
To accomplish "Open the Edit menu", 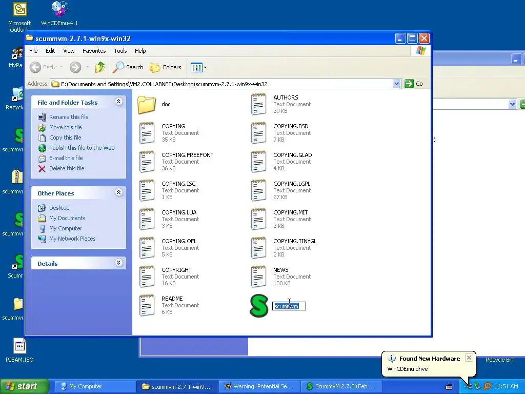I will click(x=50, y=51).
